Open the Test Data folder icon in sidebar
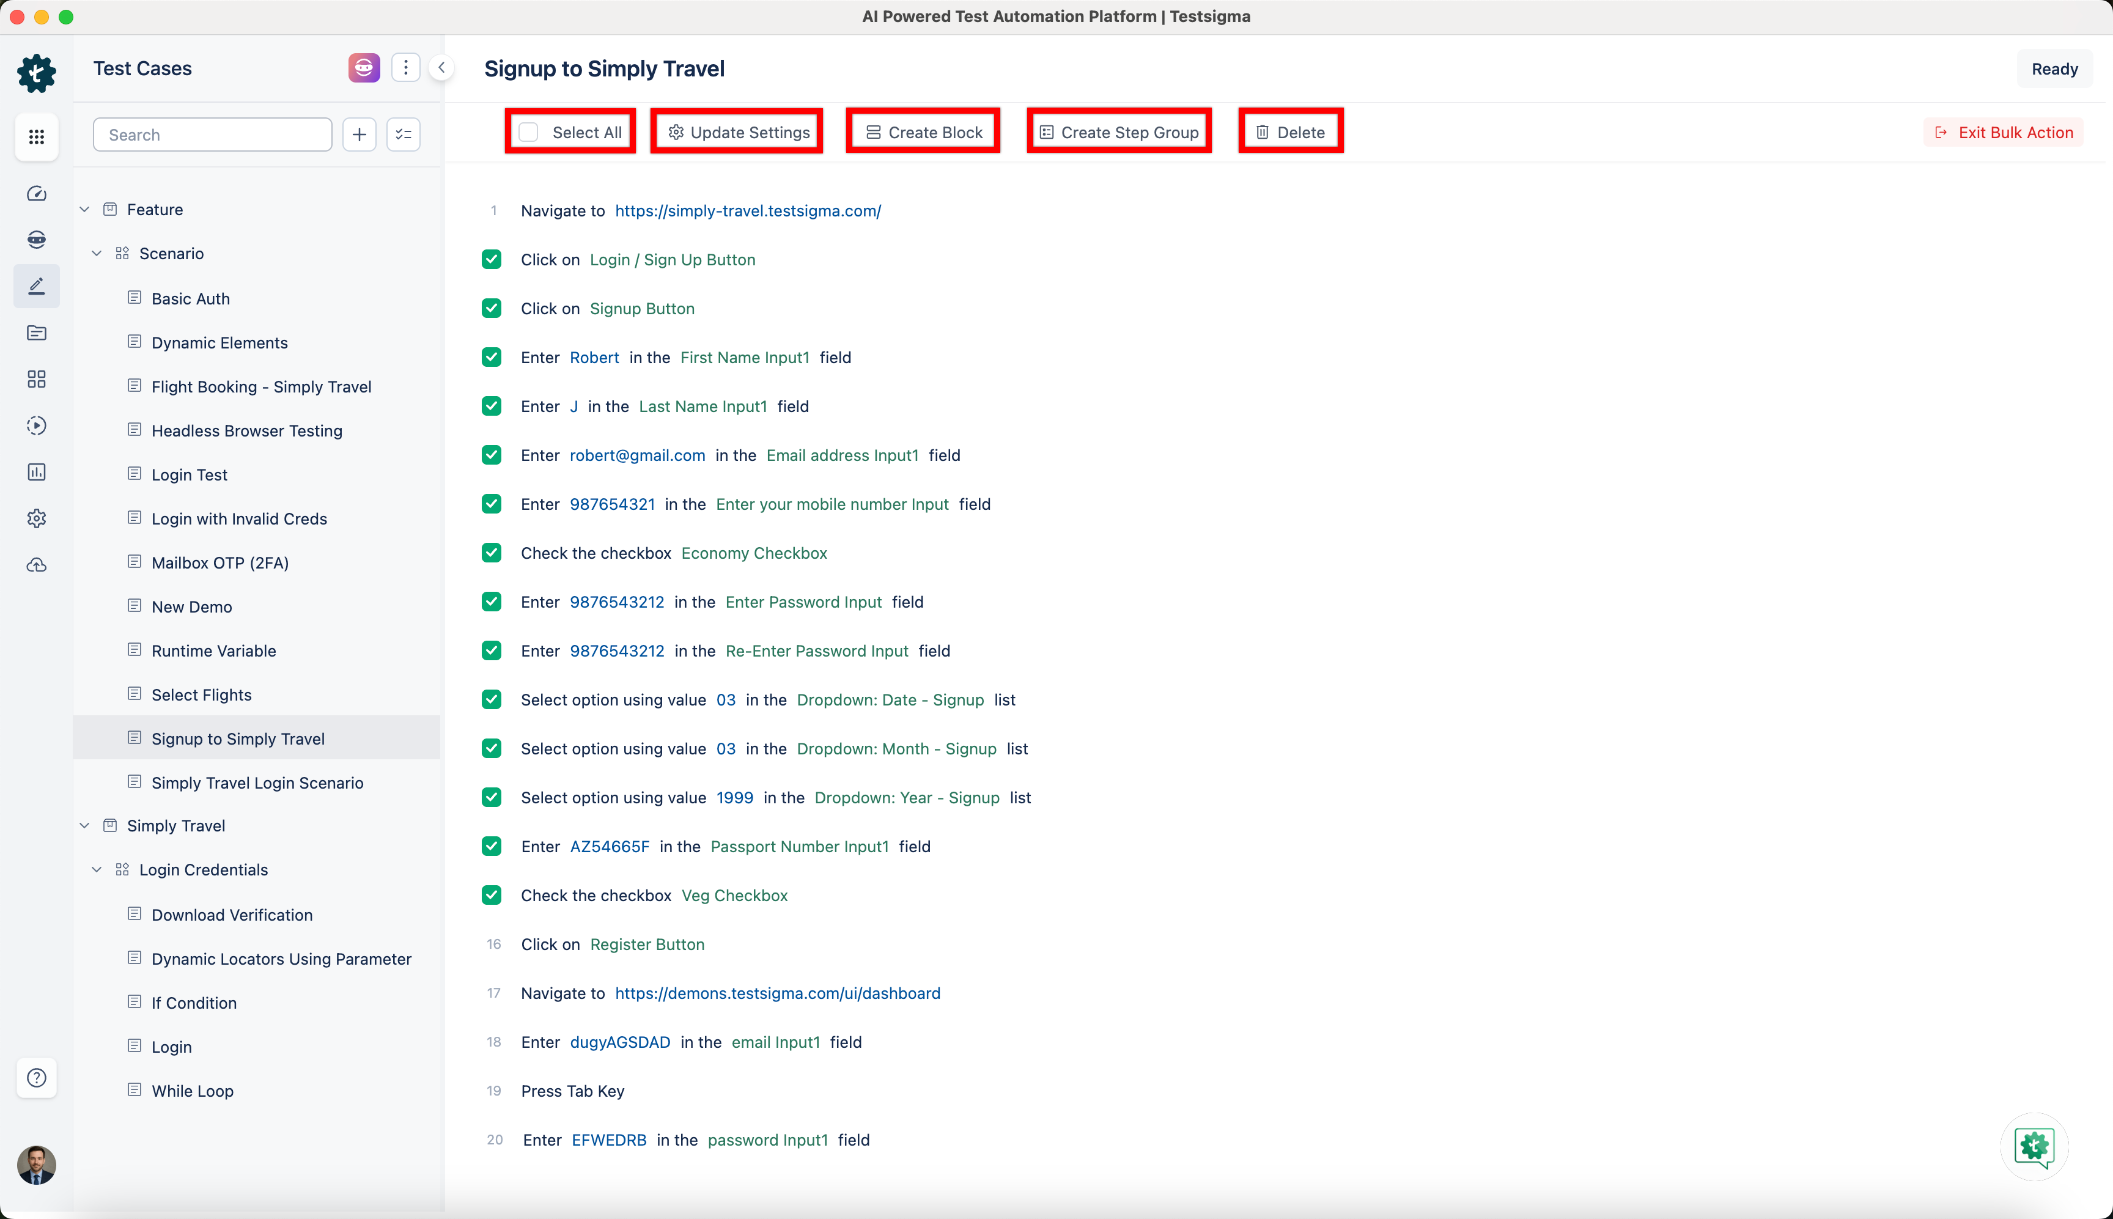 pyautogui.click(x=36, y=333)
